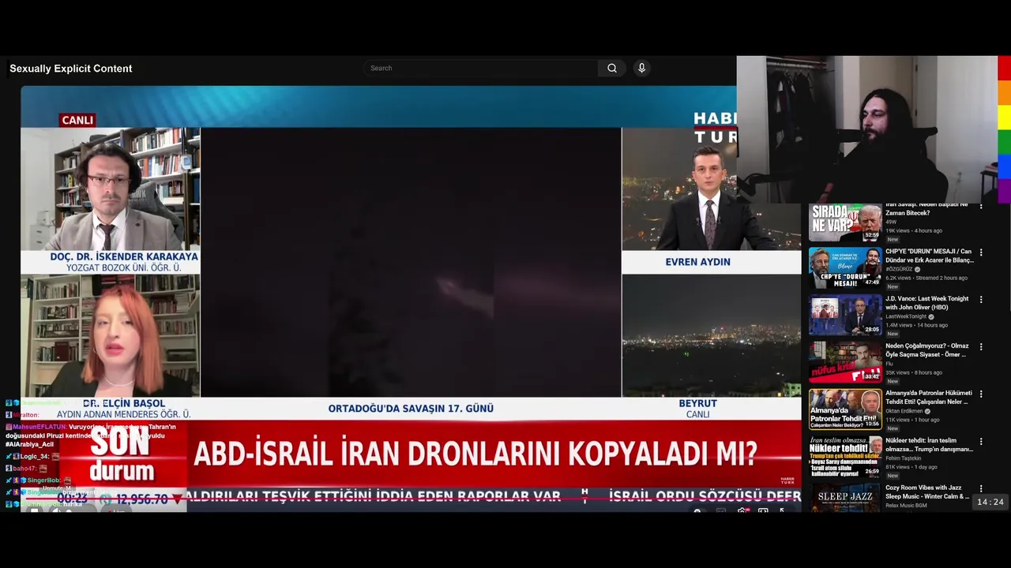This screenshot has width=1011, height=568.
Task: Open the Almanya'da Patronlar Tehdit Etti thumbnail
Action: click(845, 409)
